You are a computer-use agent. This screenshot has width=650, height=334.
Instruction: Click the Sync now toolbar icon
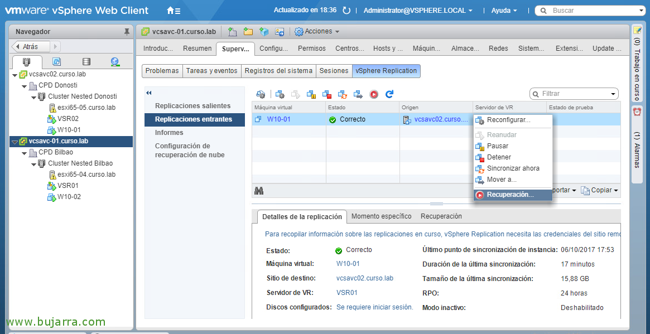(x=343, y=94)
